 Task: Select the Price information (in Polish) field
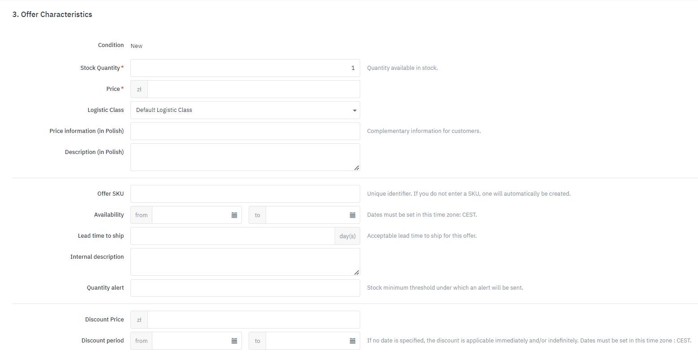click(x=245, y=131)
